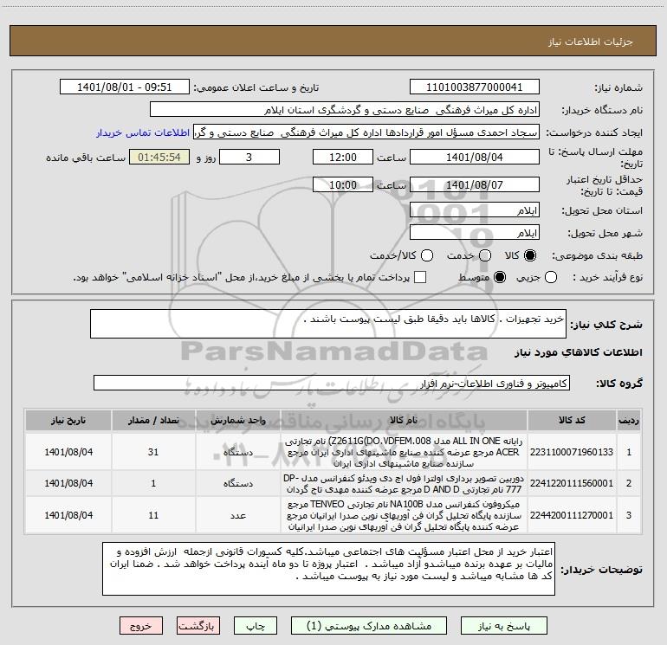Viewport: 667px width, 645px height.
Task: Click the تعداد / مقدار column header
Action: [x=153, y=420]
